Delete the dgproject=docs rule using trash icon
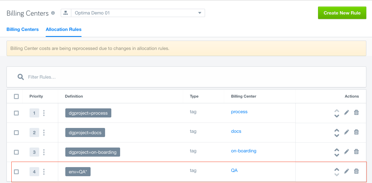This screenshot has width=372, height=183. pos(356,132)
